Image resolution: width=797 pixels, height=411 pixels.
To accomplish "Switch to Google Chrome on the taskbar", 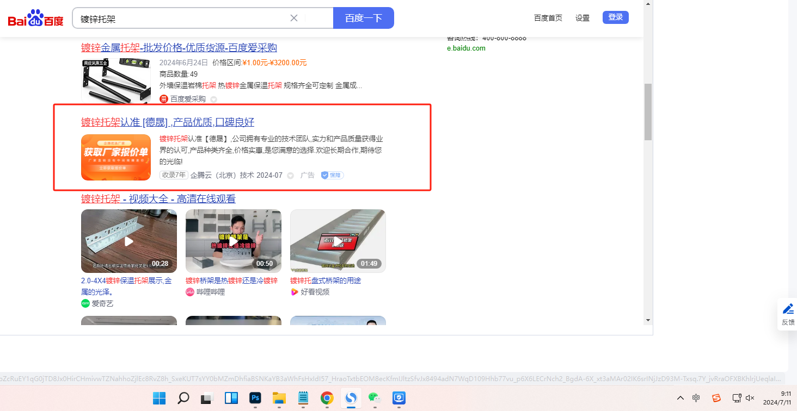I will click(327, 398).
